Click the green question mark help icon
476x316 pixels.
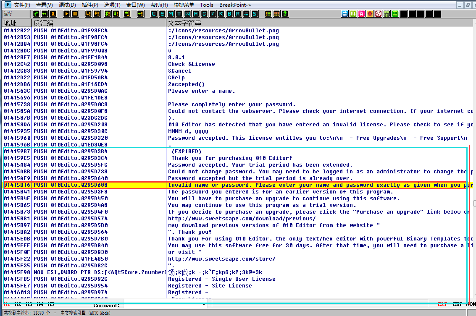coord(285,14)
